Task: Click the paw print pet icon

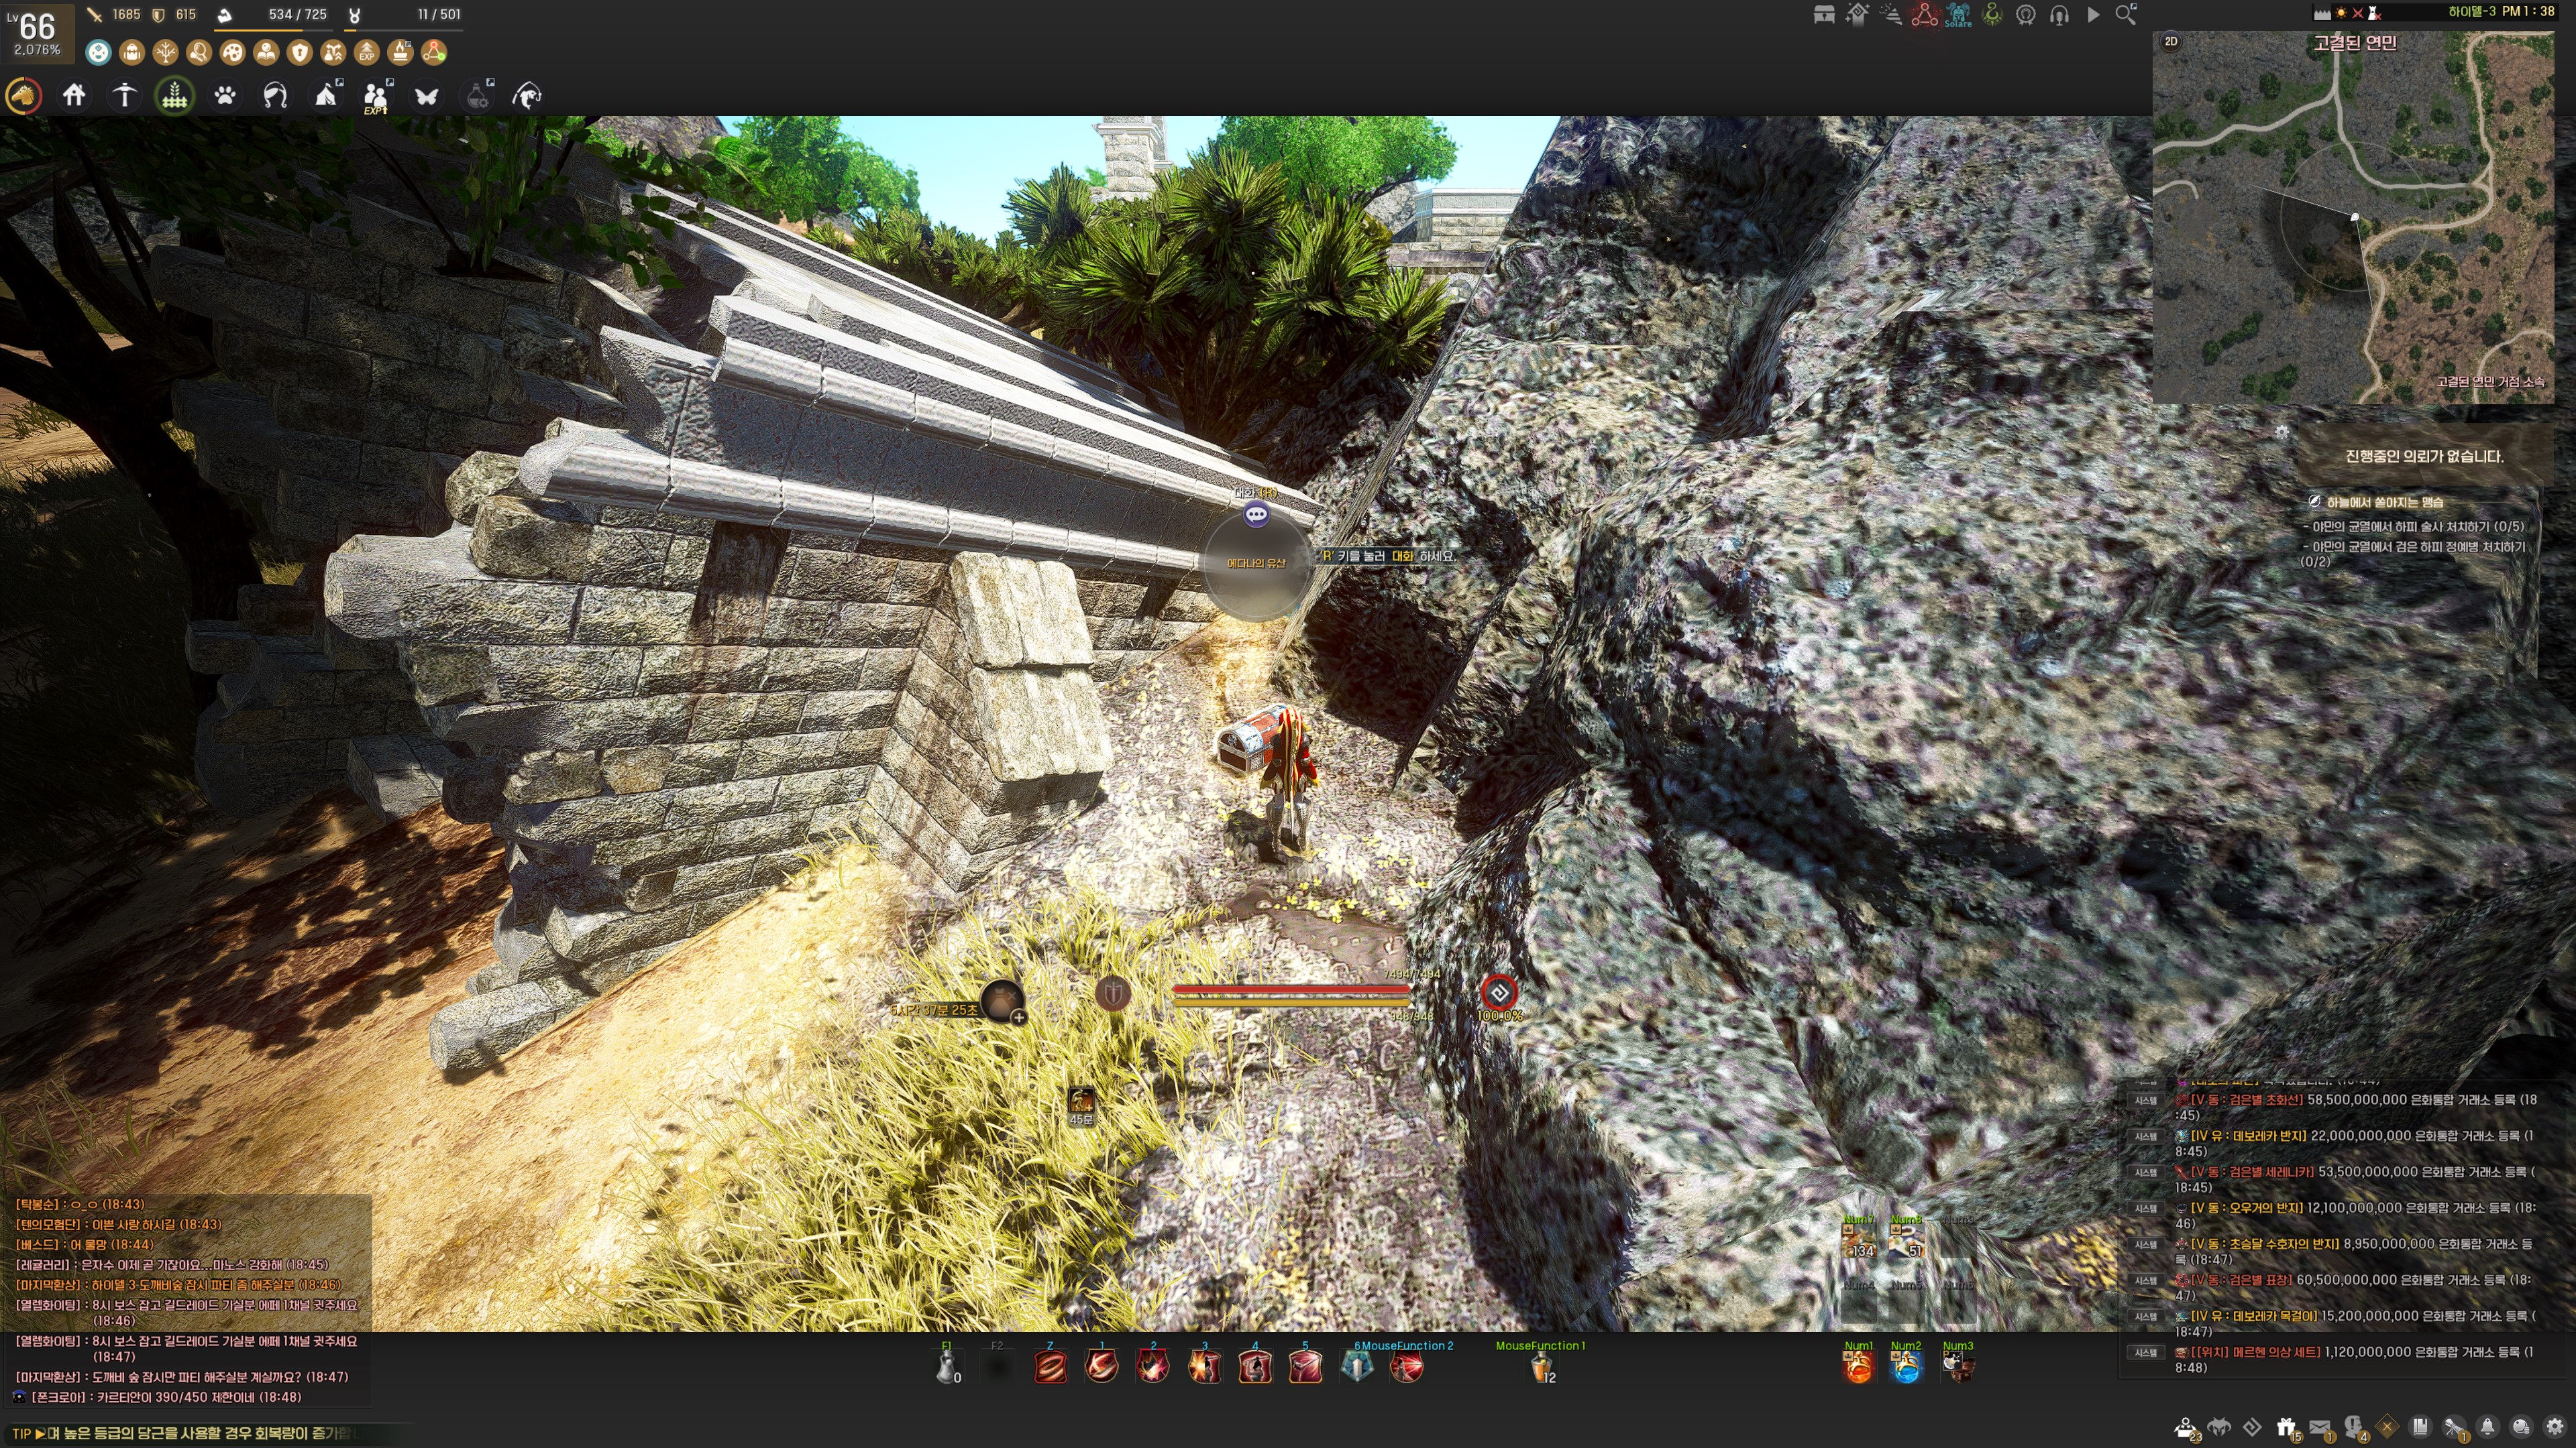Action: 225,96
